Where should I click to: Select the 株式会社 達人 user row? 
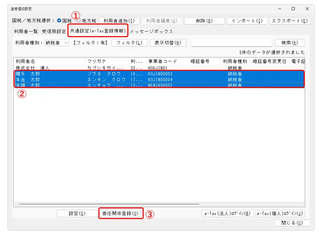click(33, 68)
